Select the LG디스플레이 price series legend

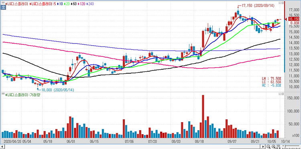tap(17, 4)
